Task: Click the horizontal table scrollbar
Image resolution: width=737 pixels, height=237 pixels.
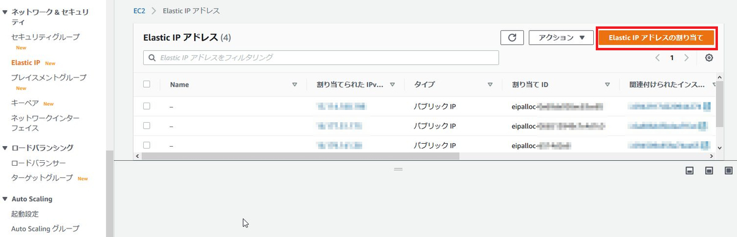Action: click(301, 156)
